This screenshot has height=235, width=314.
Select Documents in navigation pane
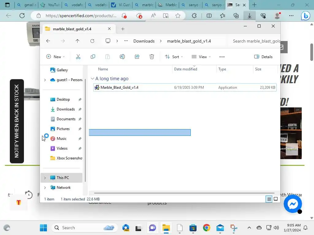pos(66,119)
